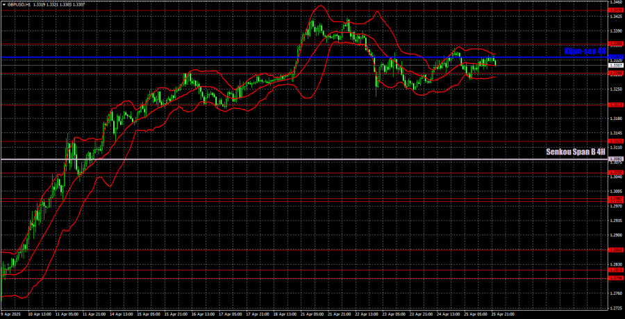This screenshot has width=625, height=319.
Task: Click the 9 Apr 2025 date label
Action: coord(10,314)
